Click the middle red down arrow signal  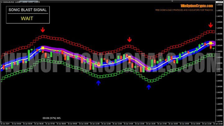[x=129, y=40]
